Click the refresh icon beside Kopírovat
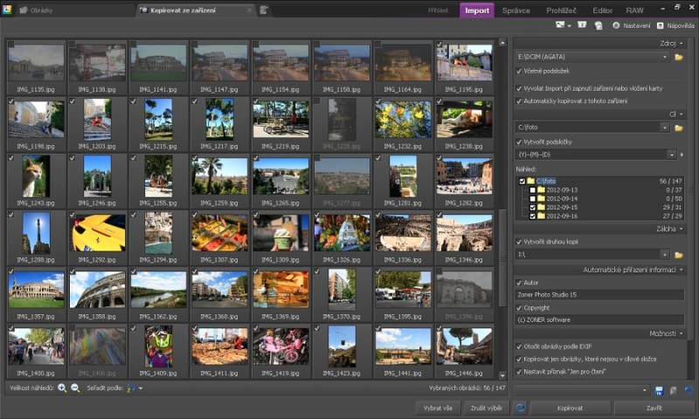The width and height of the screenshot is (699, 419). (521, 407)
